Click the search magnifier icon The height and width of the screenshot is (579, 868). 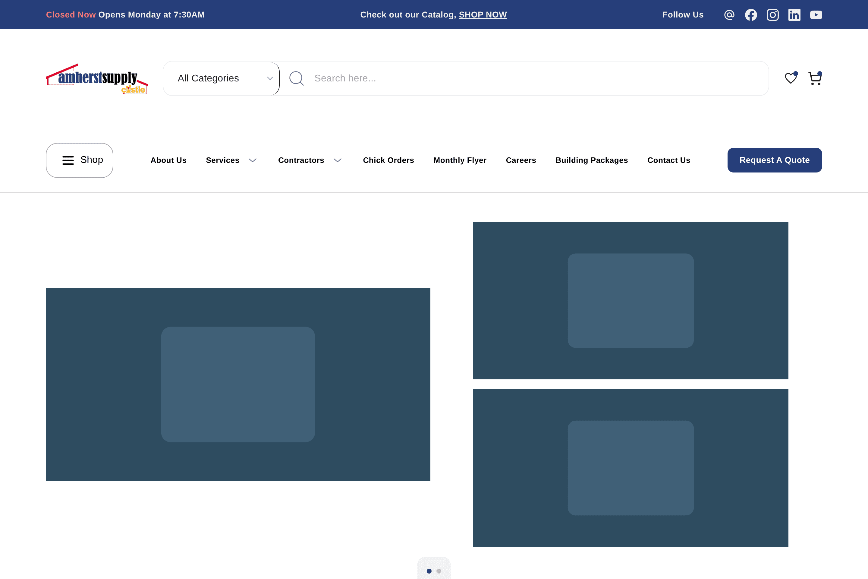[296, 78]
